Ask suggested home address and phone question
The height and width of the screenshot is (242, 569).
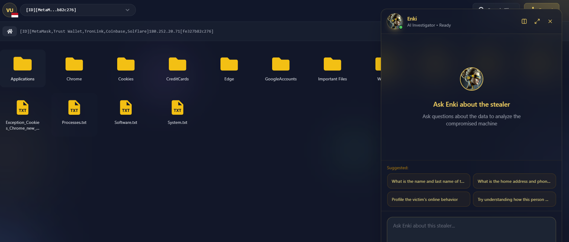pyautogui.click(x=514, y=181)
